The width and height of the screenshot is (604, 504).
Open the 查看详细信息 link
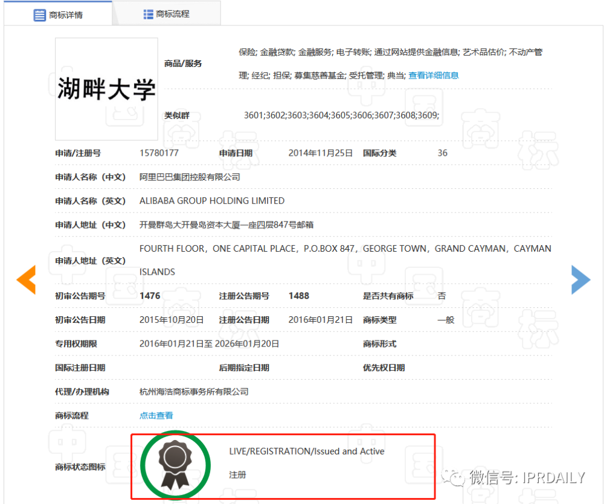coord(433,75)
